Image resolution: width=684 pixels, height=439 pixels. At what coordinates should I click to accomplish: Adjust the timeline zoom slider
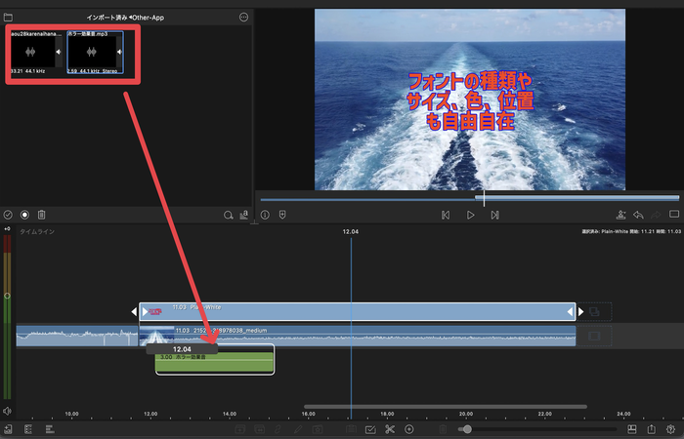[468, 429]
